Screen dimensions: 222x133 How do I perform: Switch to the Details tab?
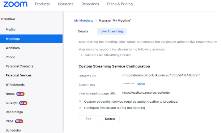click(83, 31)
